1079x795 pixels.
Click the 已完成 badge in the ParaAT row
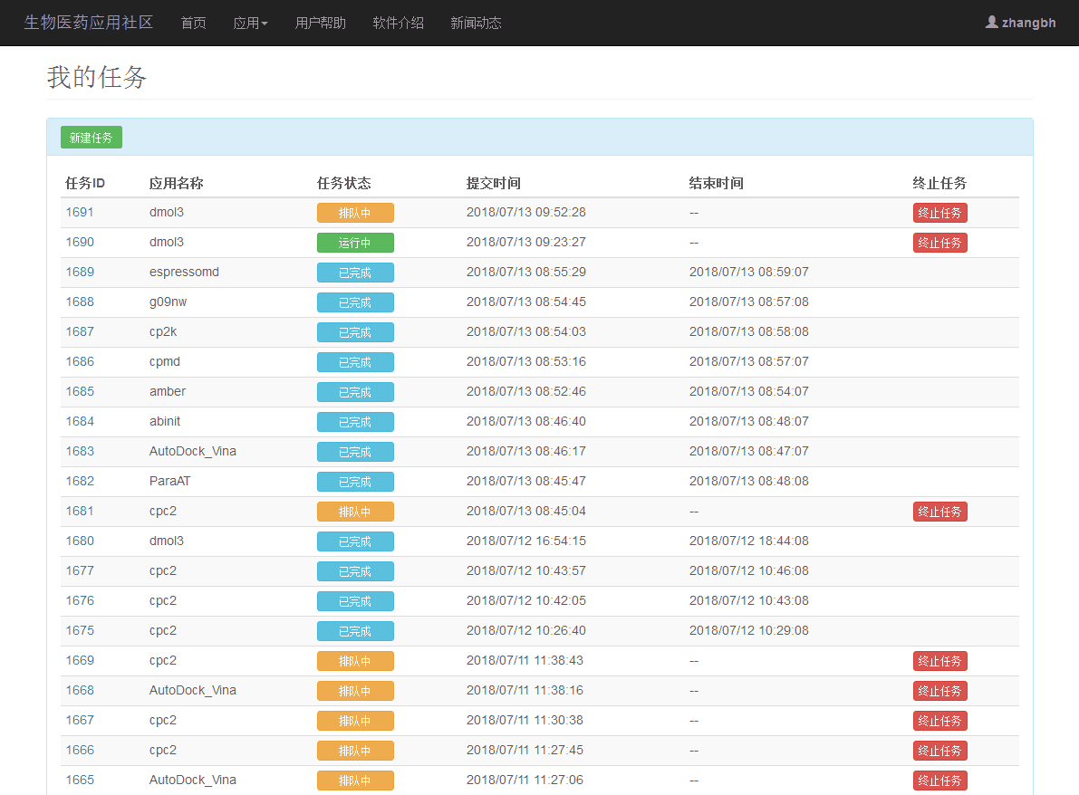click(x=355, y=482)
